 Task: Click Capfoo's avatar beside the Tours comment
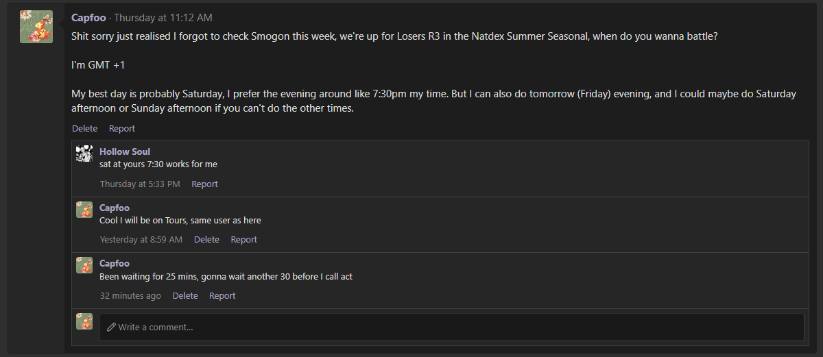point(84,210)
